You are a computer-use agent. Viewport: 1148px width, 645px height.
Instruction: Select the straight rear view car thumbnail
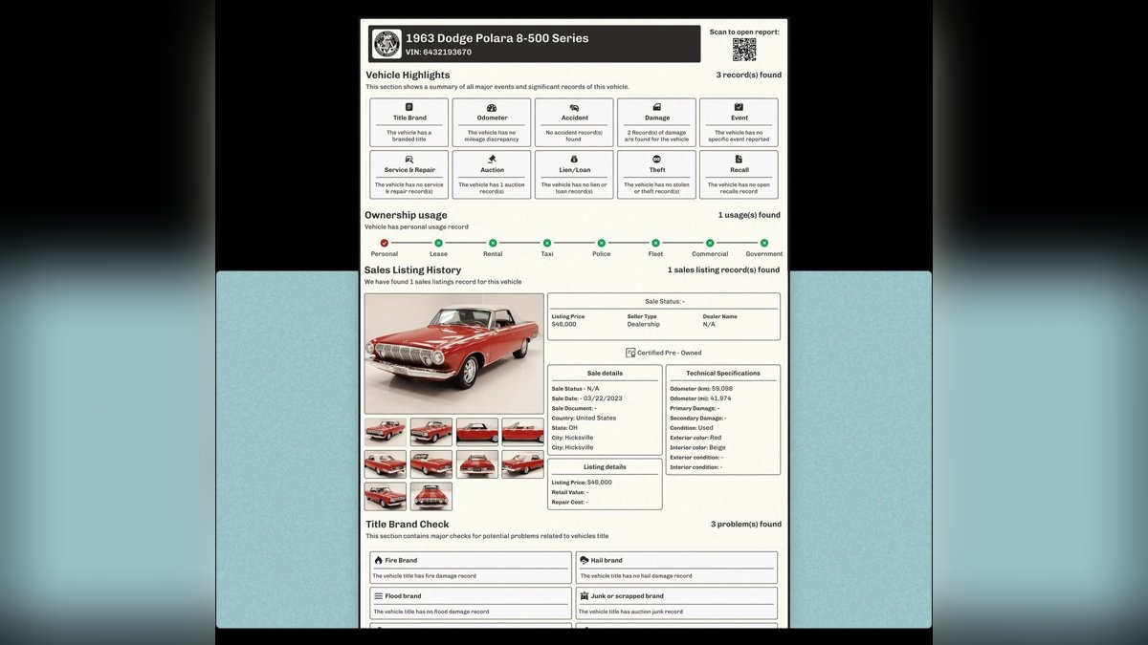pos(477,463)
